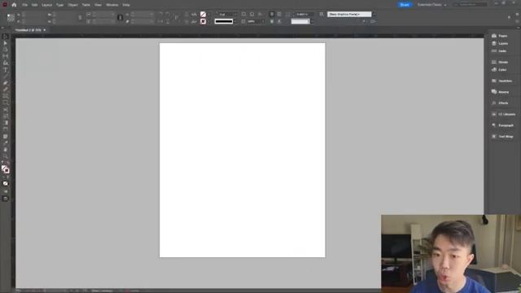Select the Pen tool
This screenshot has width=521, height=293.
pos(6,83)
